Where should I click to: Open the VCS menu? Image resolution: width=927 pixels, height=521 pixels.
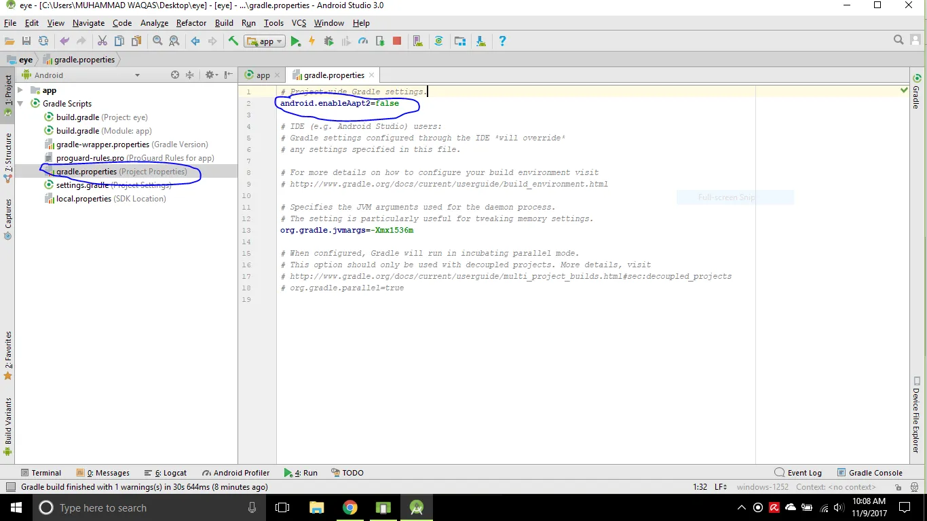click(x=299, y=23)
